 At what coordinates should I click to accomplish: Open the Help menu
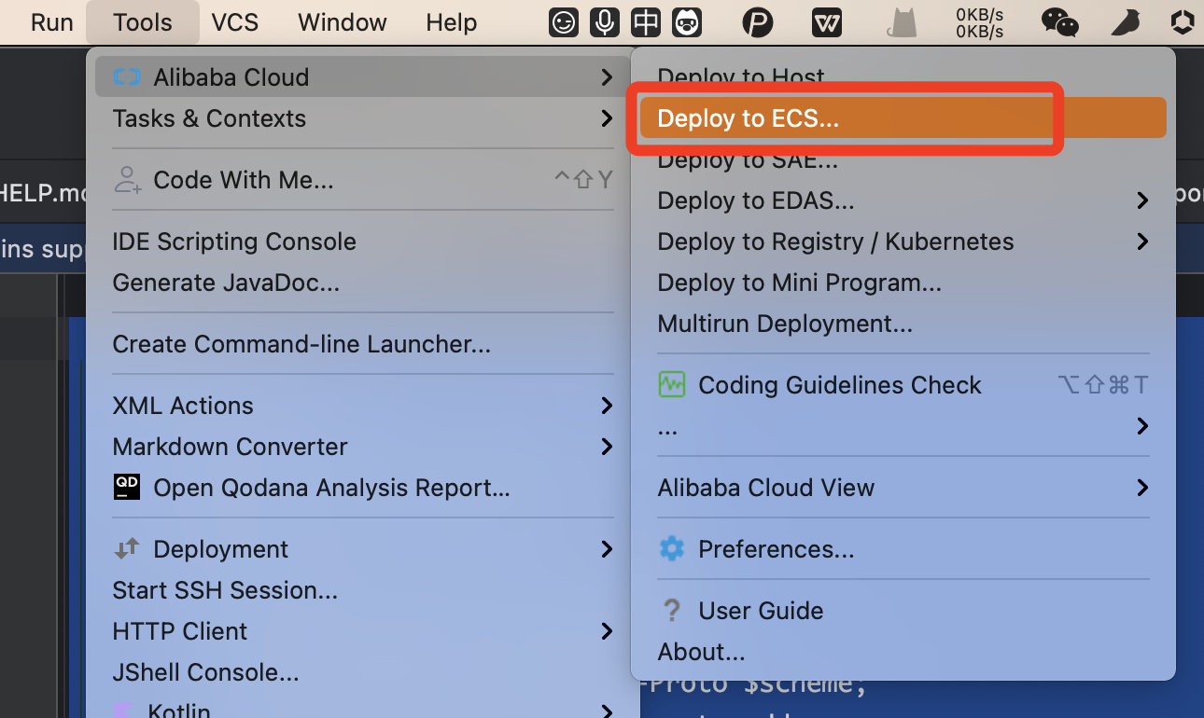[x=452, y=22]
